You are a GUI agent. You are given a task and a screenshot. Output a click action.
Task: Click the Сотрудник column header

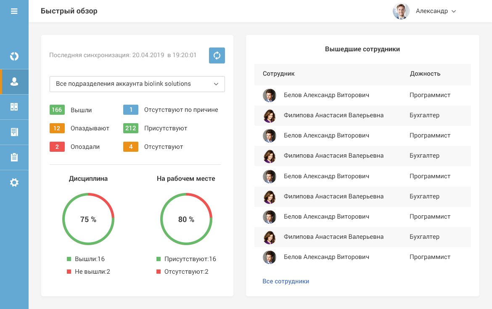(279, 74)
